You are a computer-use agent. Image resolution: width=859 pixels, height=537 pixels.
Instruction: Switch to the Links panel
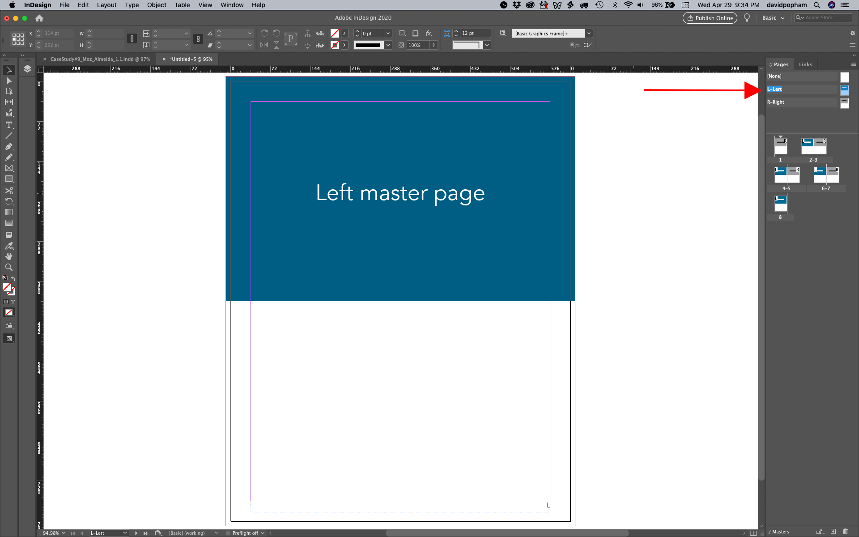coord(805,64)
